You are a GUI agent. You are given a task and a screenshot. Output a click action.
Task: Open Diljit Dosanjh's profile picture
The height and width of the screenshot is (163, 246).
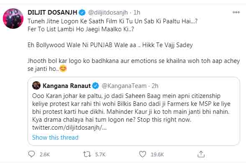[13, 18]
